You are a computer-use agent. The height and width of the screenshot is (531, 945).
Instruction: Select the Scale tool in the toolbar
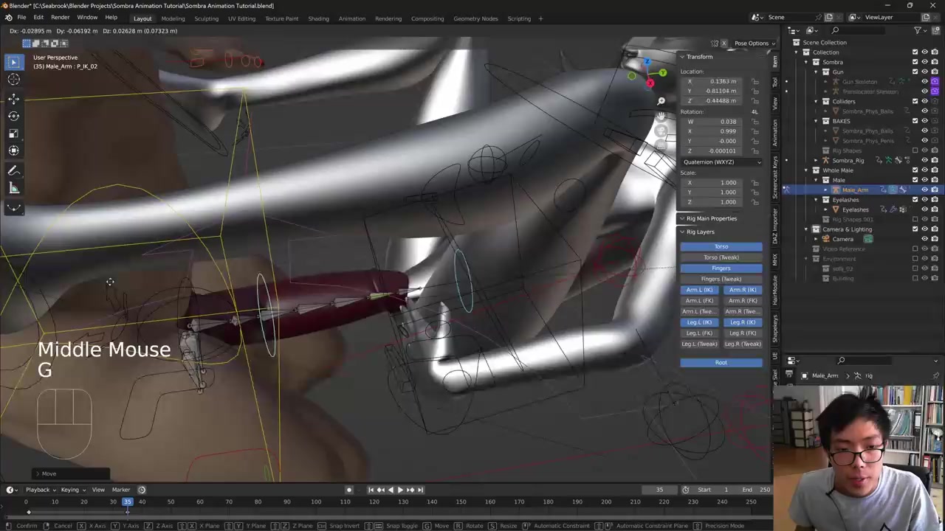(13, 133)
